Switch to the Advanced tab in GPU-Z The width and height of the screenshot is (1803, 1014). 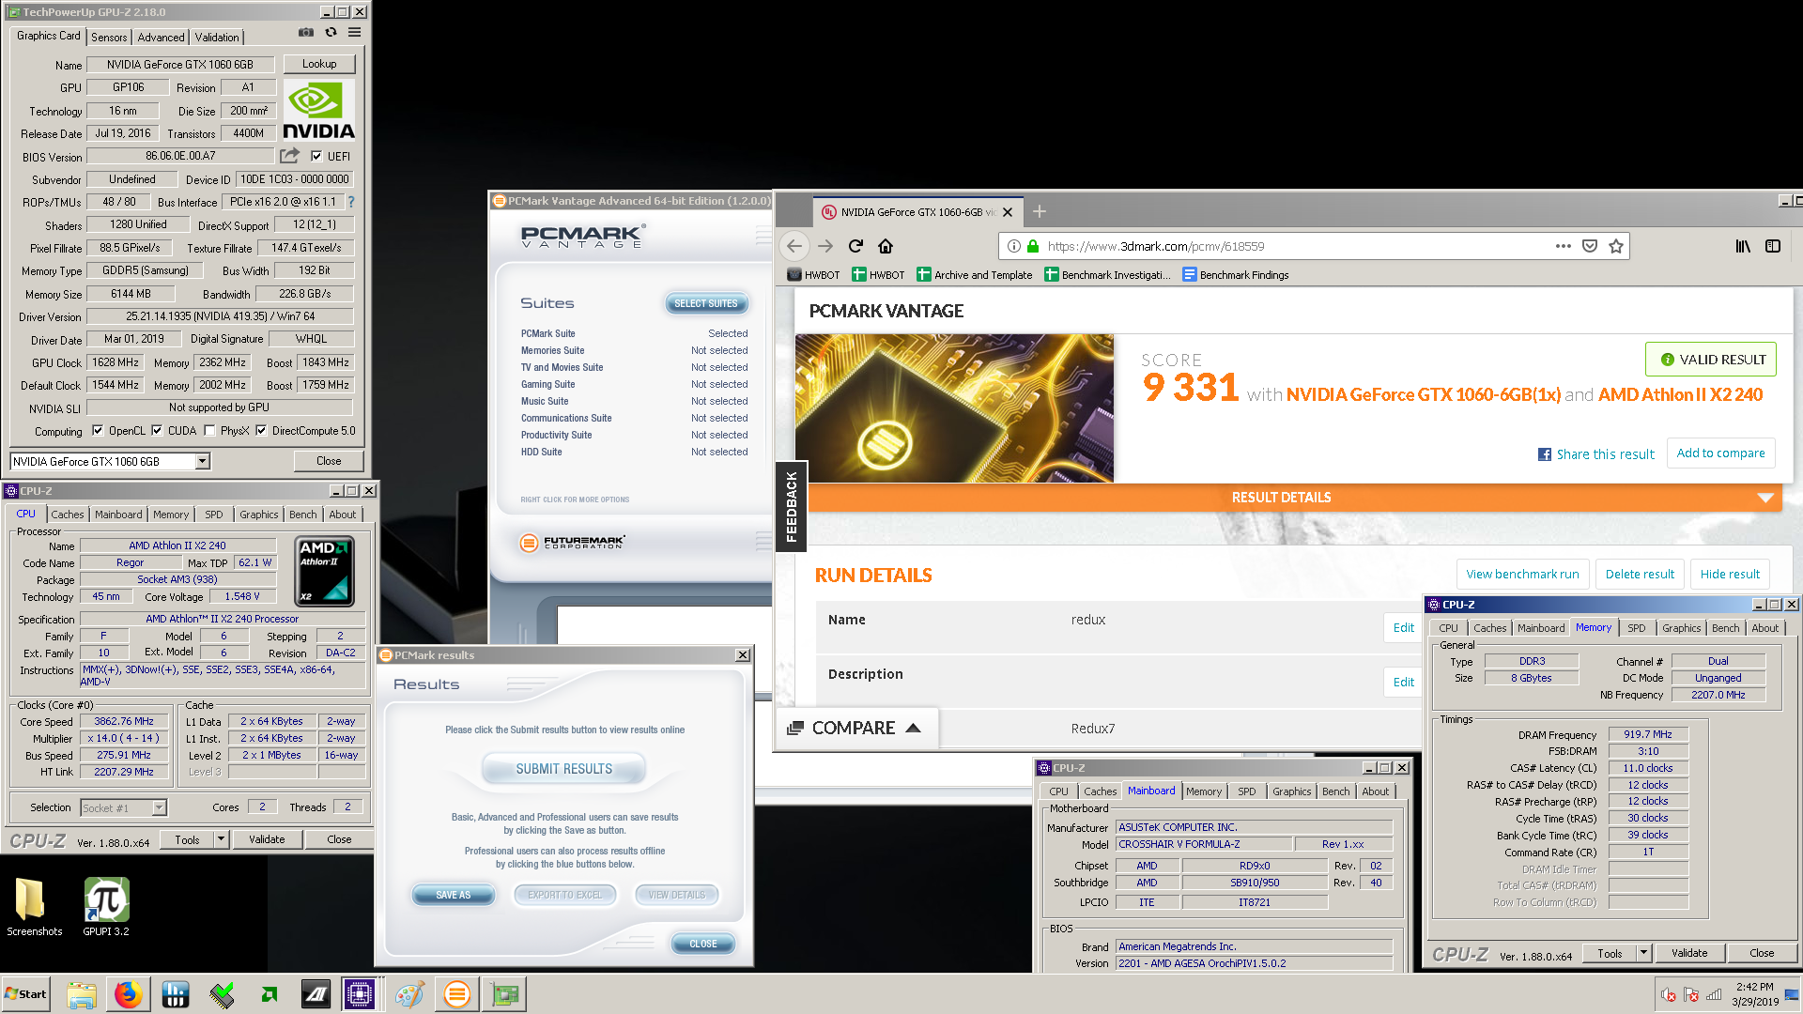(161, 38)
